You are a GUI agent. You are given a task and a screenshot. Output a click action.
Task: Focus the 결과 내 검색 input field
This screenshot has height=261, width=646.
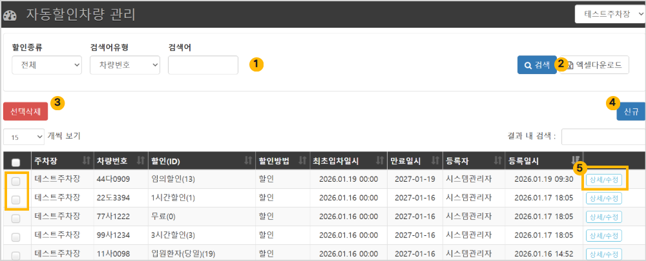(603, 137)
